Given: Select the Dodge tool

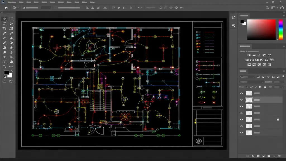Looking at the screenshot, I should click(4, 52).
